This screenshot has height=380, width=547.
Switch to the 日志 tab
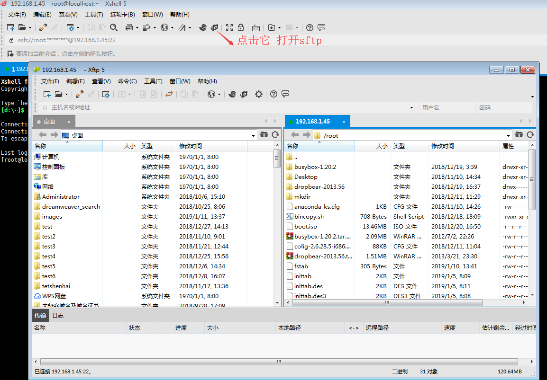[x=58, y=316]
